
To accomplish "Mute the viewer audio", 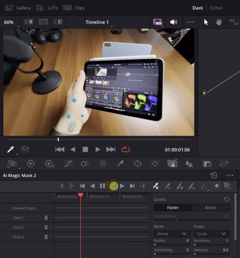I will (174, 22).
